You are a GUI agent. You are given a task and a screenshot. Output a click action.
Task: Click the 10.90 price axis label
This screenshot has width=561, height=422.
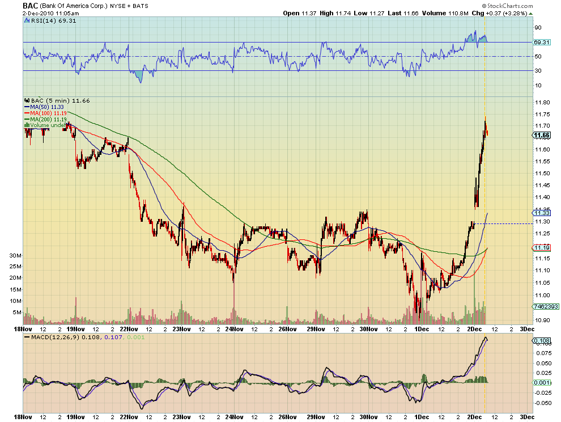tap(542, 320)
